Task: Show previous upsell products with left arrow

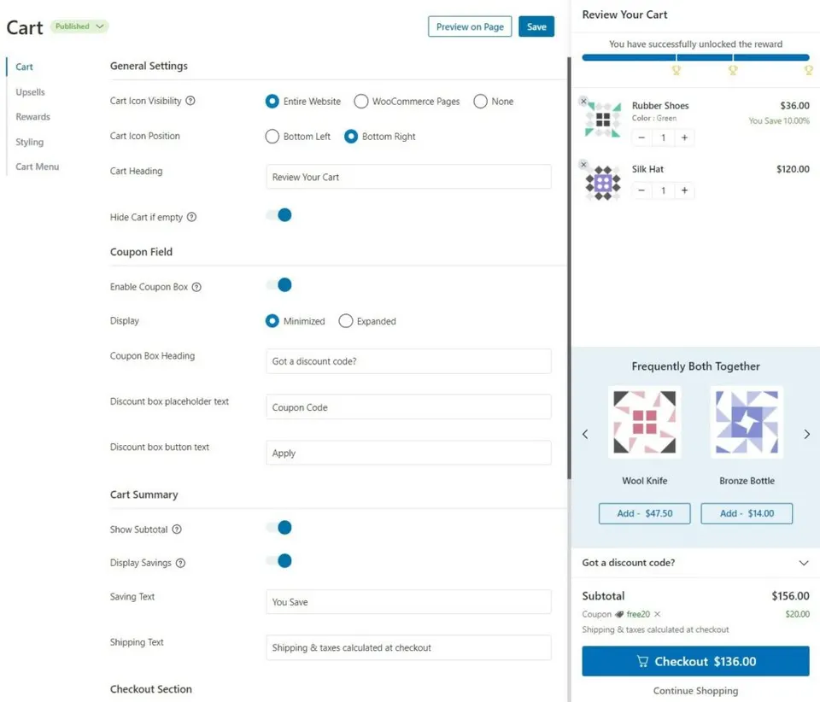Action: (585, 435)
